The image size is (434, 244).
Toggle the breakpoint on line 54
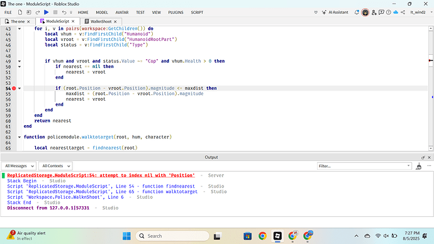tap(14, 88)
